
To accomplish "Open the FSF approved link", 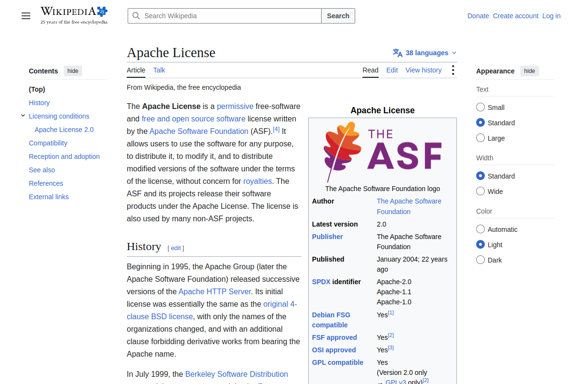I will [x=335, y=337].
